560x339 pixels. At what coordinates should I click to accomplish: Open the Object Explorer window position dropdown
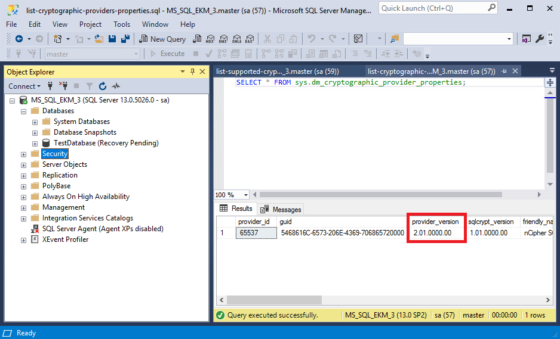183,71
